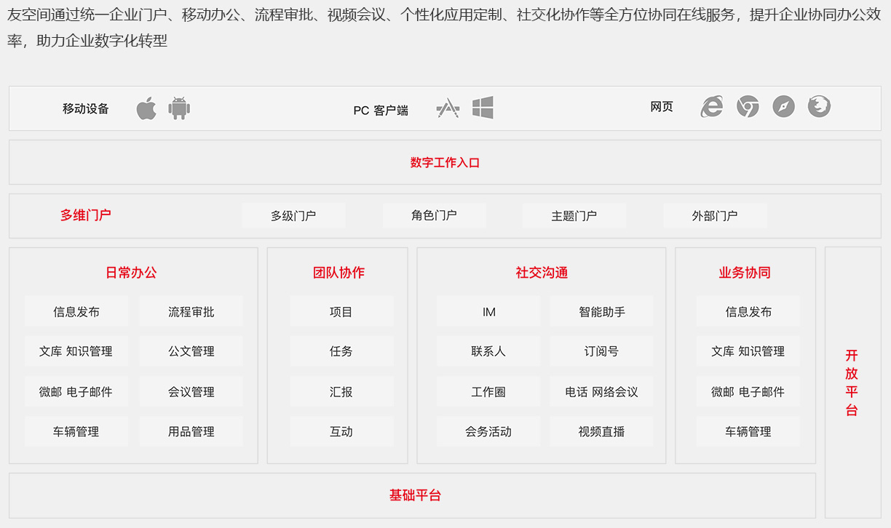Image resolution: width=891 pixels, height=528 pixels.
Task: Select the 多级门户 portal box
Action: point(293,215)
